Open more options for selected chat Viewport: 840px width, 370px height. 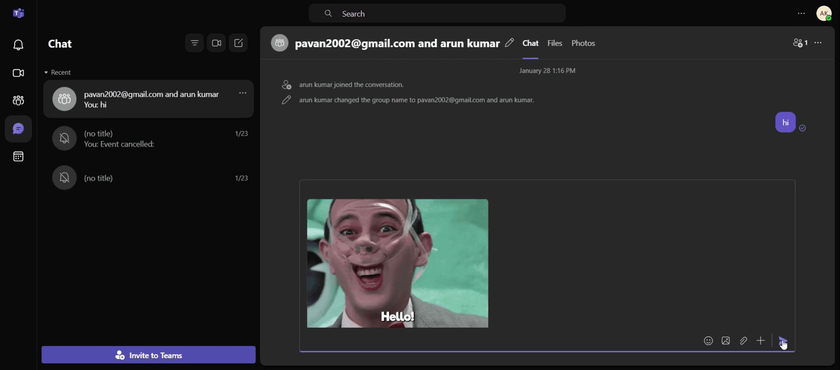coord(243,93)
